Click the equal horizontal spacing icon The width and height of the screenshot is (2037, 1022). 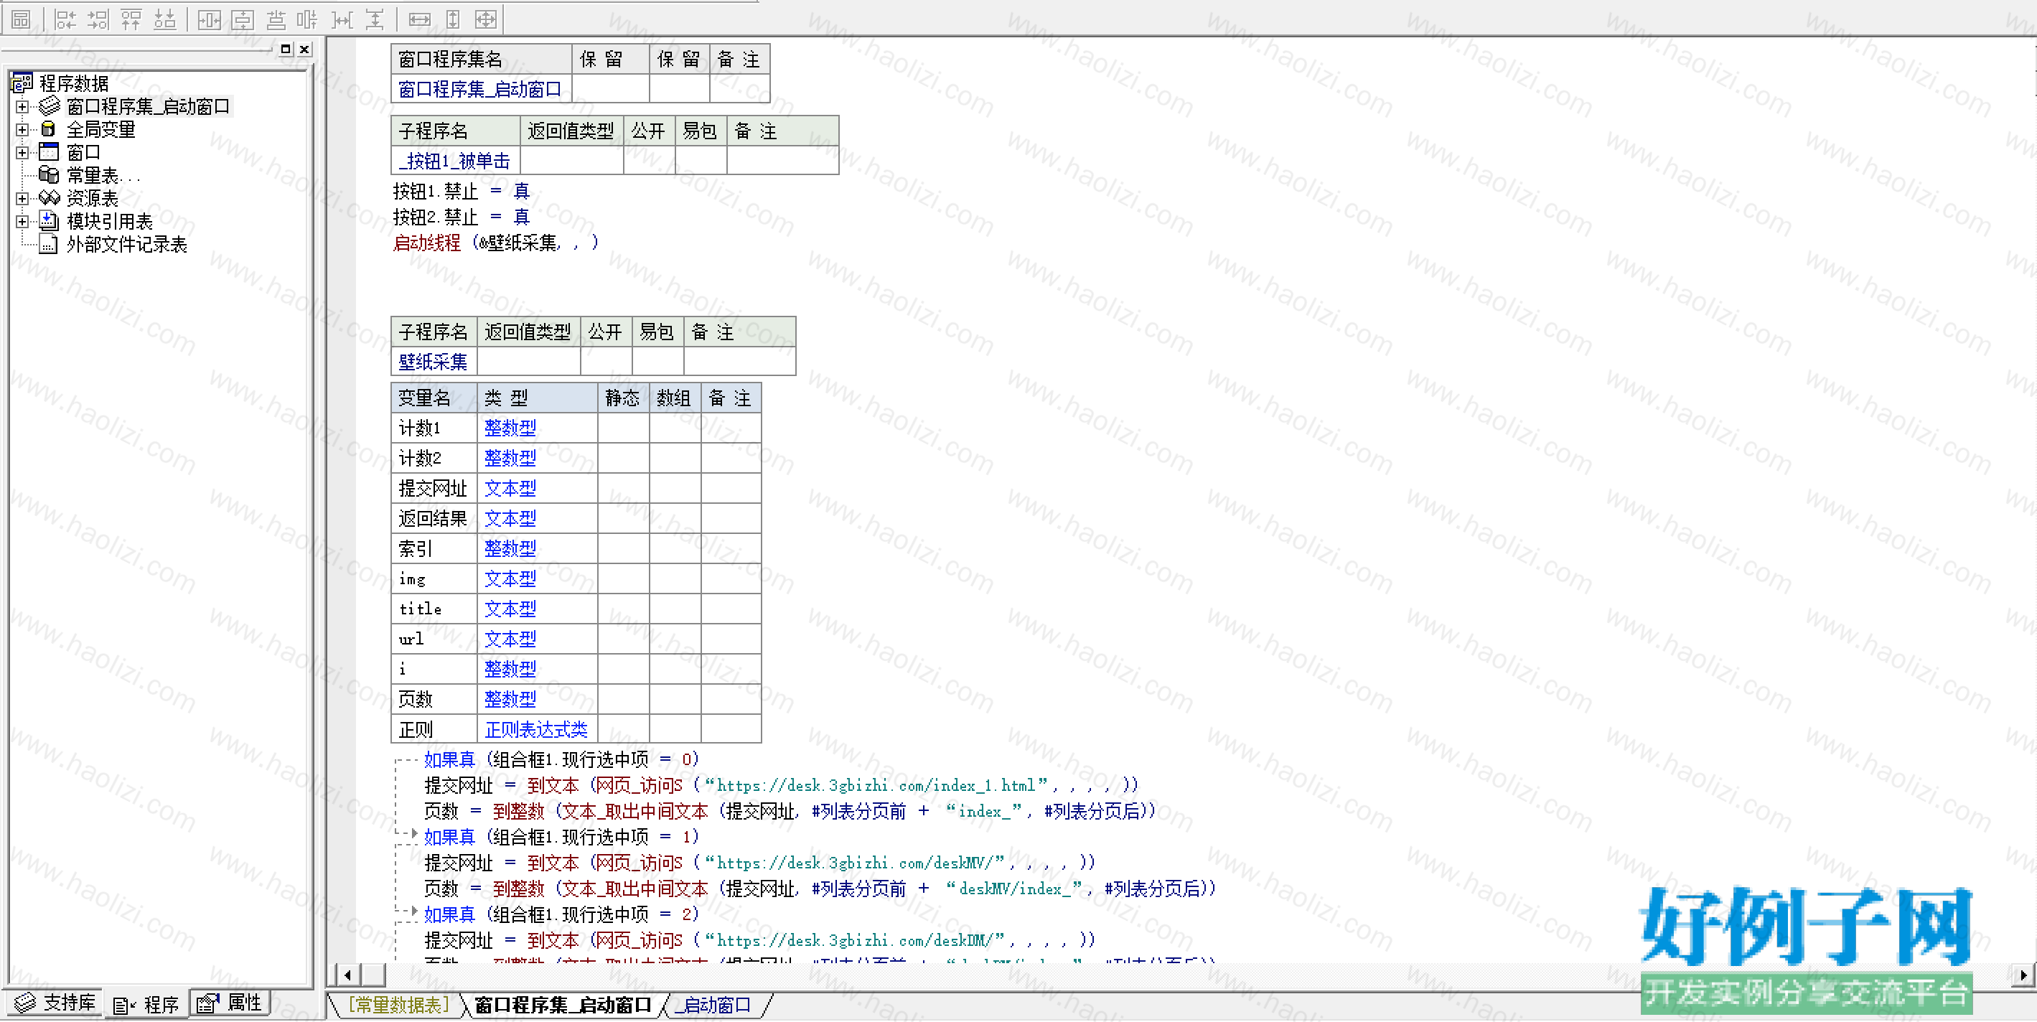342,19
